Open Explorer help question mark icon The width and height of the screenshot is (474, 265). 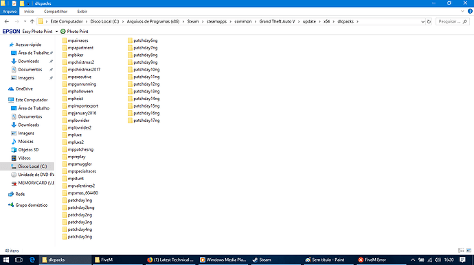pyautogui.click(x=470, y=12)
